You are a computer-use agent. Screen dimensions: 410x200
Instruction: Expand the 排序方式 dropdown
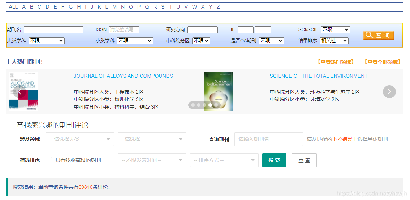point(224,160)
